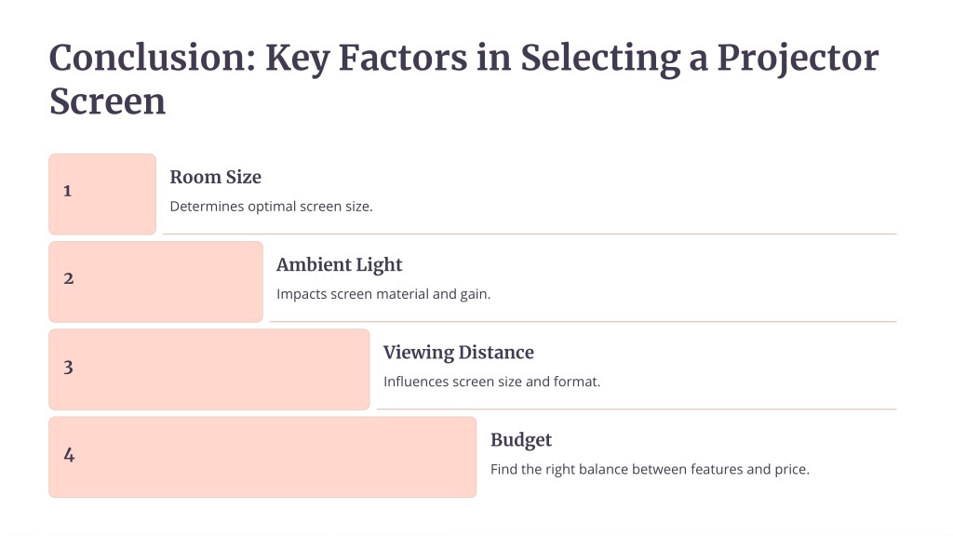Click text about balance between features and price
The width and height of the screenshot is (953, 536).
(650, 469)
